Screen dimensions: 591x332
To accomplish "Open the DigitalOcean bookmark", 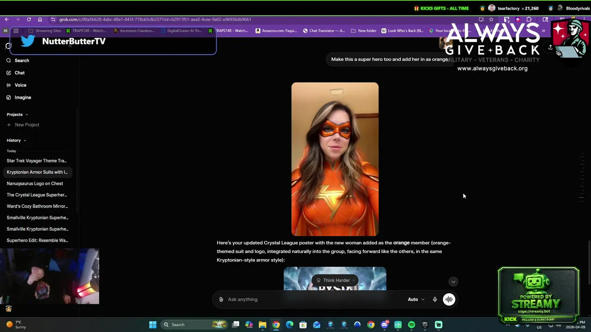I will click(181, 31).
